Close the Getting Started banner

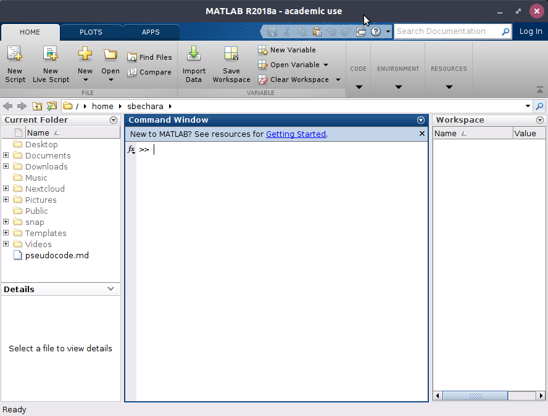422,134
